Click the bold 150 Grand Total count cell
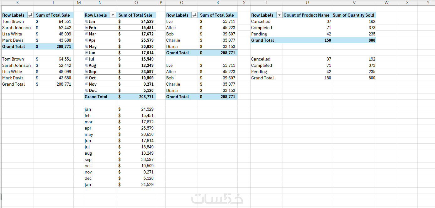Viewport: 435px width, 208px height. 307,40
